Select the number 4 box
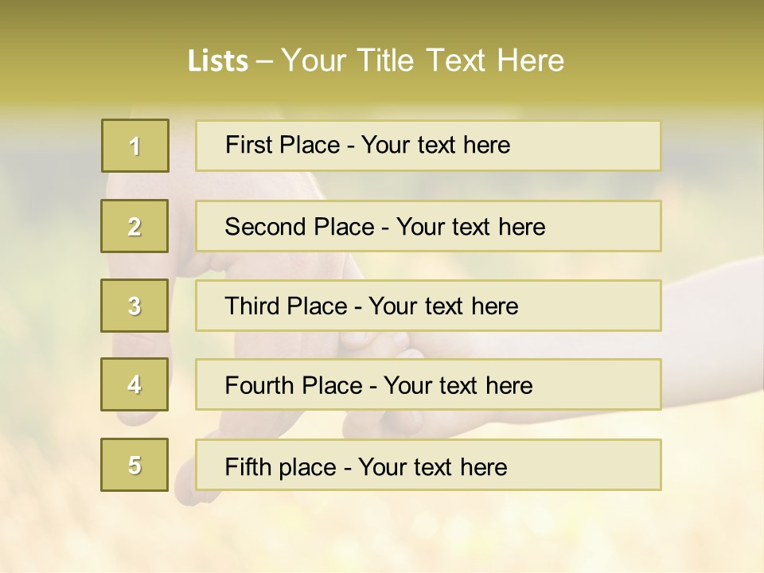The width and height of the screenshot is (764, 573). pos(134,384)
